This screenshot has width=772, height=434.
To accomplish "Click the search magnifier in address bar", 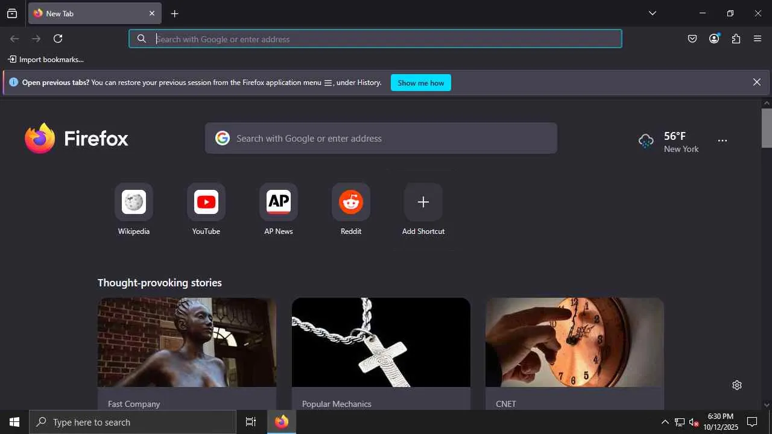I will 142,39.
